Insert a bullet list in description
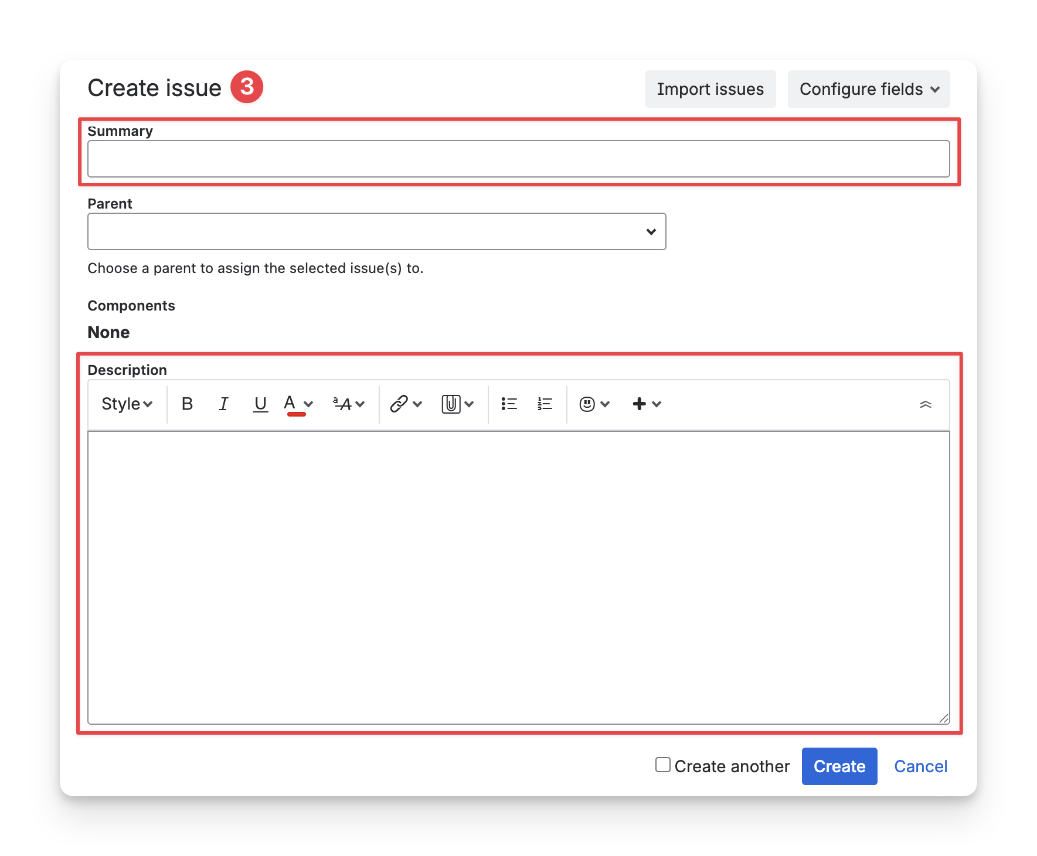 click(509, 404)
